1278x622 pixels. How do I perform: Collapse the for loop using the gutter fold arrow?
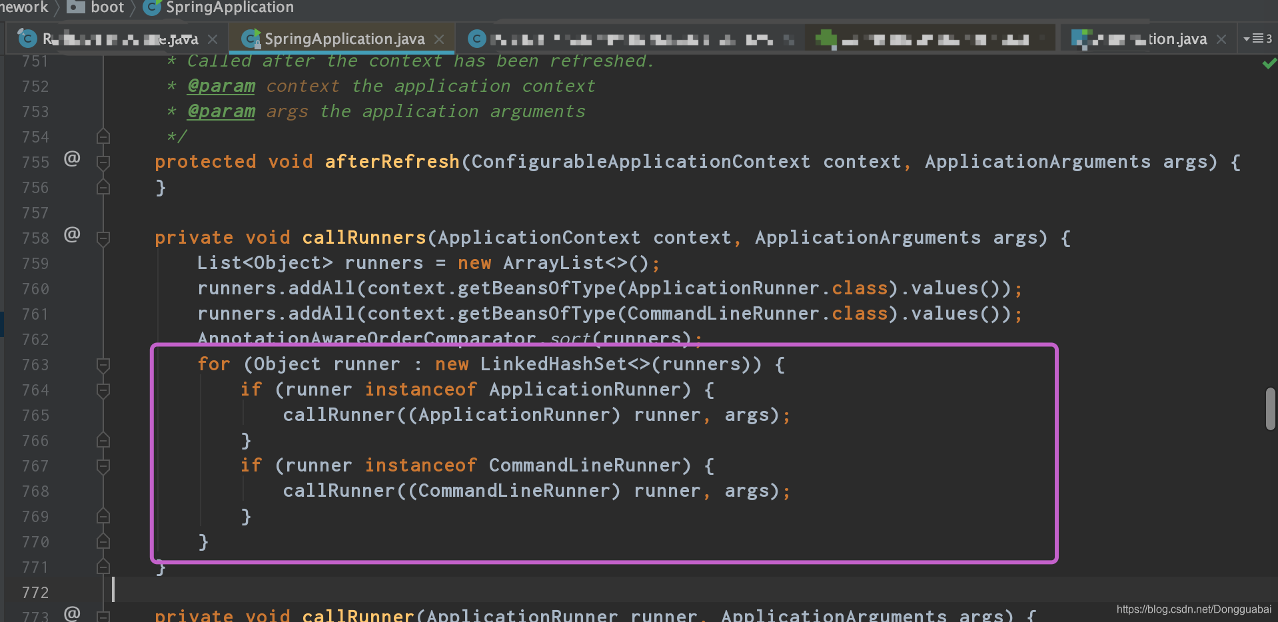click(x=103, y=365)
